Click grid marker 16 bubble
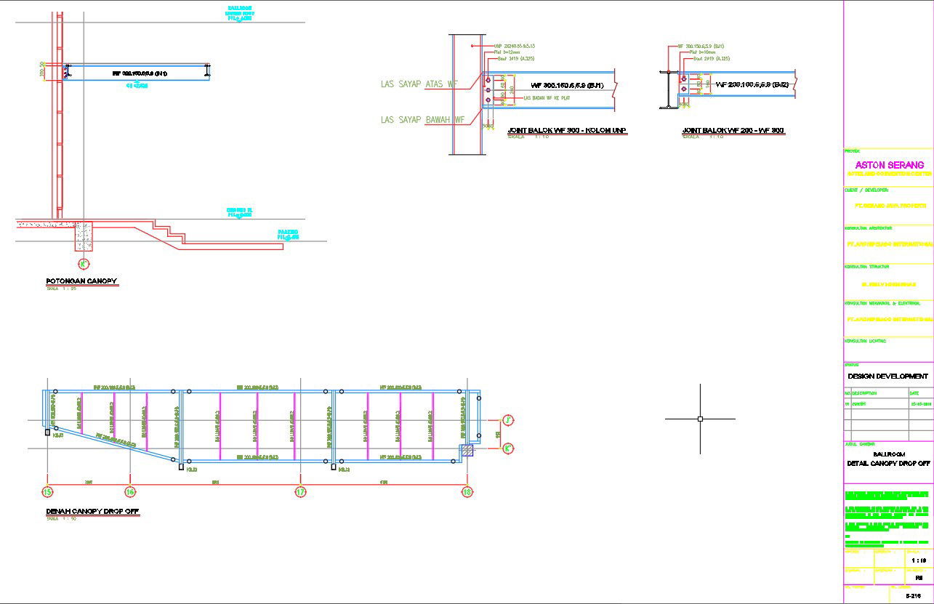This screenshot has height=604, width=934. (x=130, y=492)
